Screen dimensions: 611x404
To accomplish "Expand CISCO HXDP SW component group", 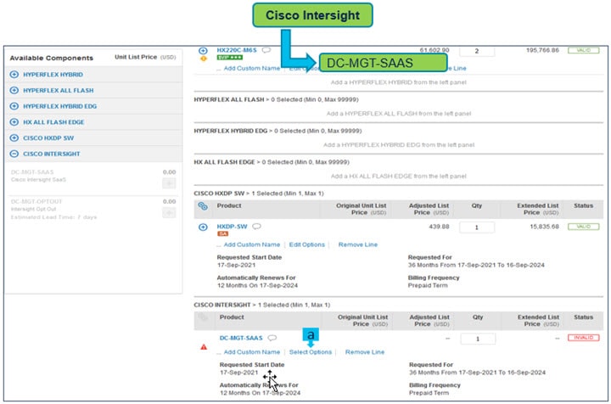I will [14, 137].
